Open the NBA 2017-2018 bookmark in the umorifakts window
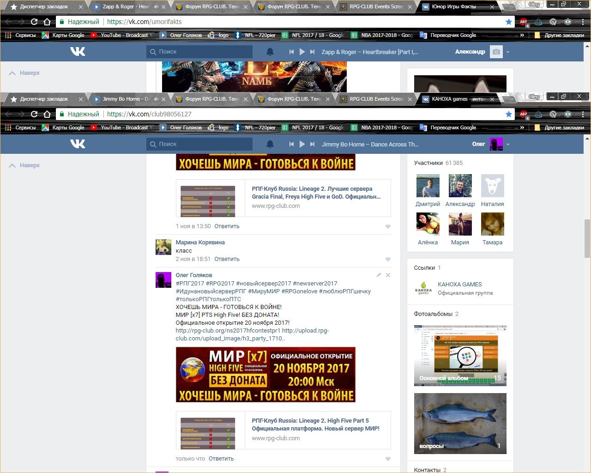Viewport: 591px width, 473px height. coord(382,35)
